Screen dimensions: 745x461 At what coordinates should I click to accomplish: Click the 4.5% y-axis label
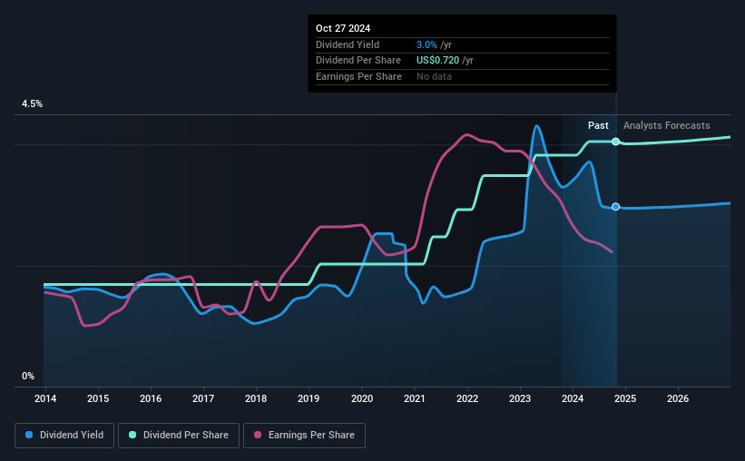point(33,104)
